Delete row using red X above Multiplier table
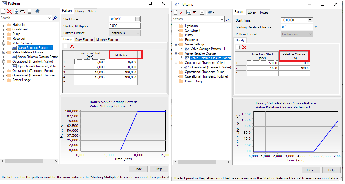This screenshot has width=345, height=184. pyautogui.click(x=72, y=46)
